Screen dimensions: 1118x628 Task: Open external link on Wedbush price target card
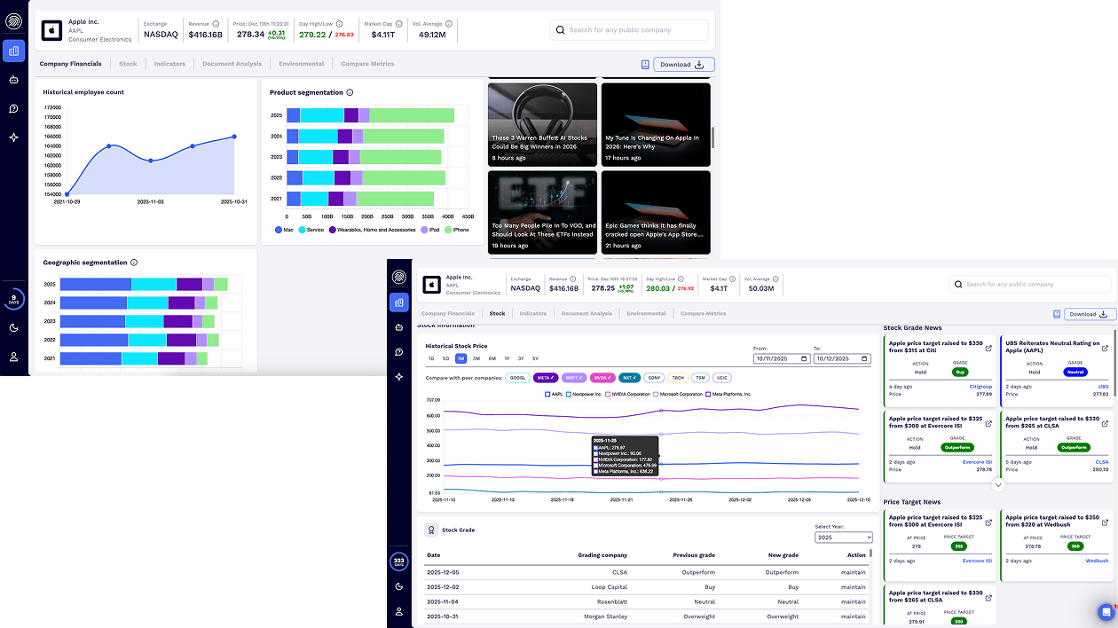tap(1105, 522)
